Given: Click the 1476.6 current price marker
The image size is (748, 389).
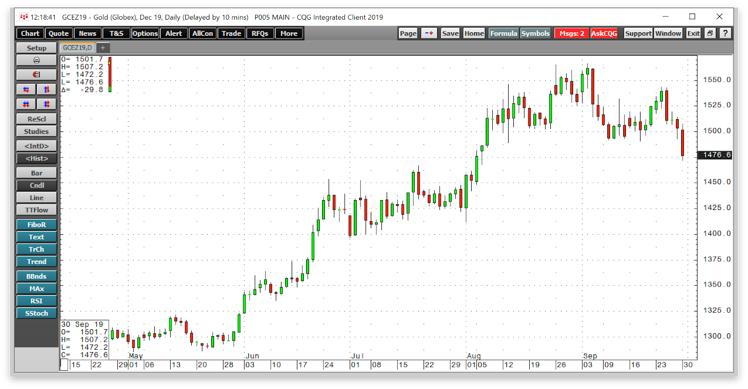Looking at the screenshot, I should coord(715,155).
